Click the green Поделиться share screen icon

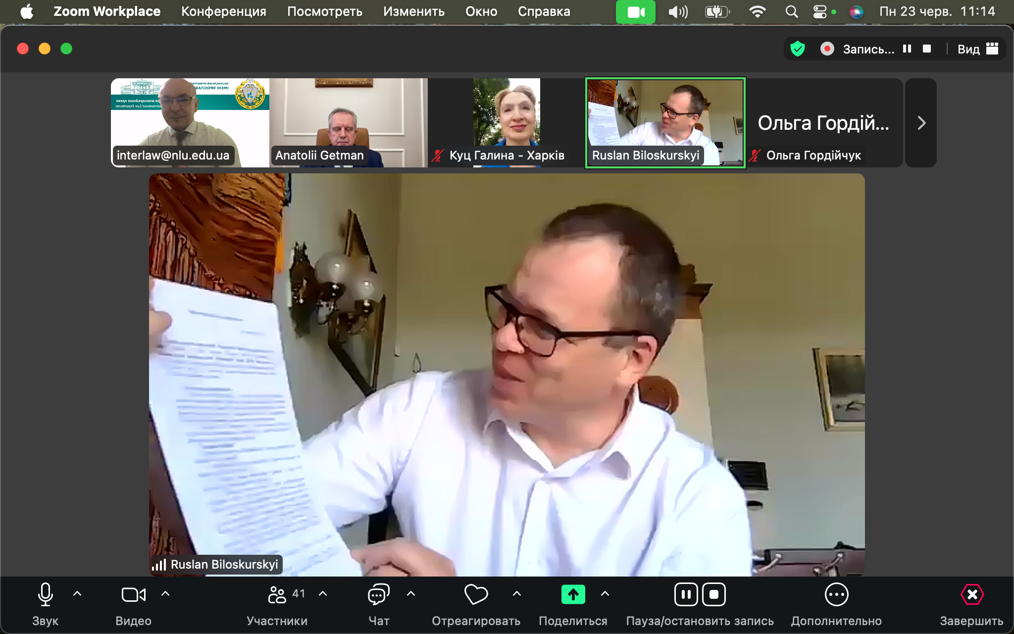click(573, 594)
